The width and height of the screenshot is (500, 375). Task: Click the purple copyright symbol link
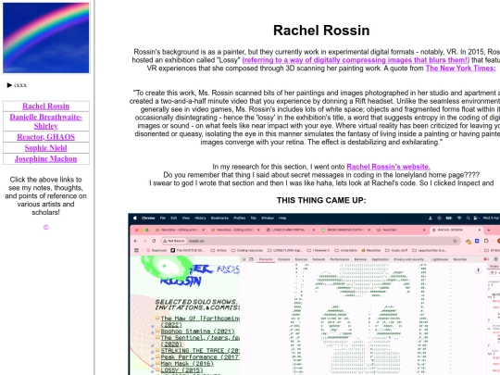click(x=46, y=227)
